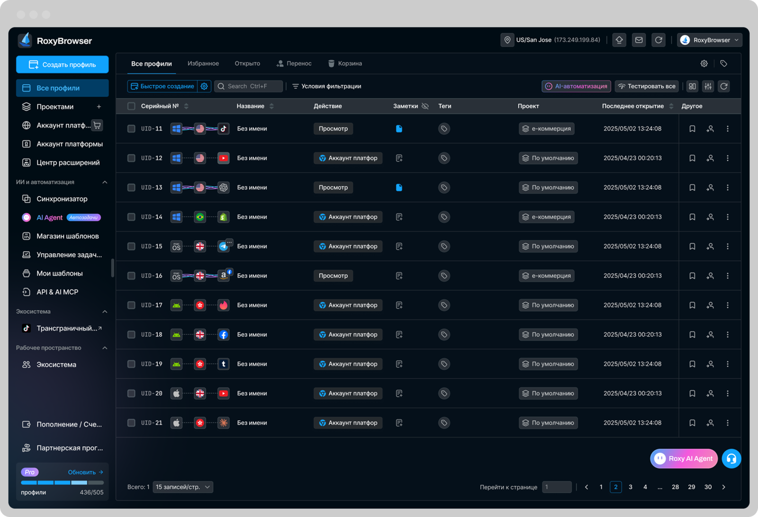Click bookmark icon in UID-14 row
758x517 pixels.
692,217
